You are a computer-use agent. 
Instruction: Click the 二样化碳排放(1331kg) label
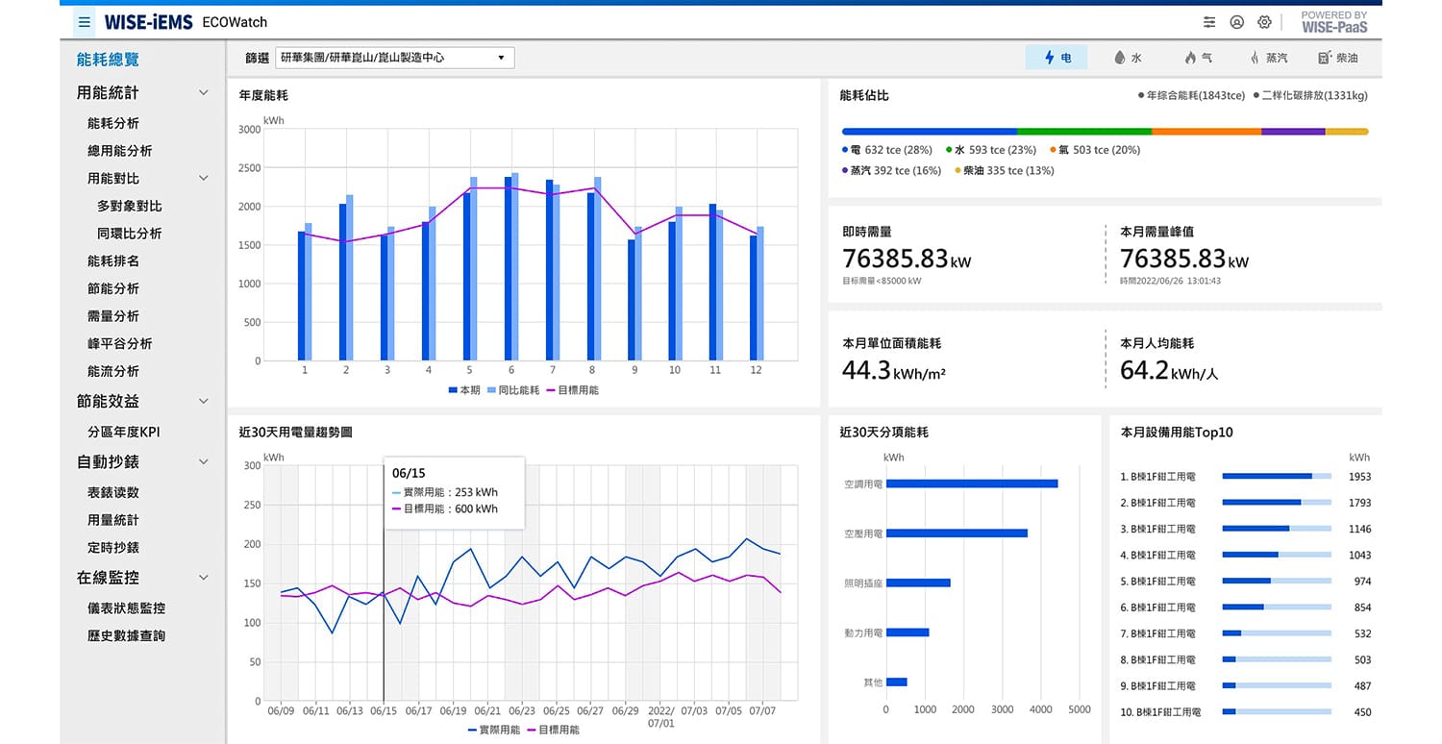click(1310, 96)
